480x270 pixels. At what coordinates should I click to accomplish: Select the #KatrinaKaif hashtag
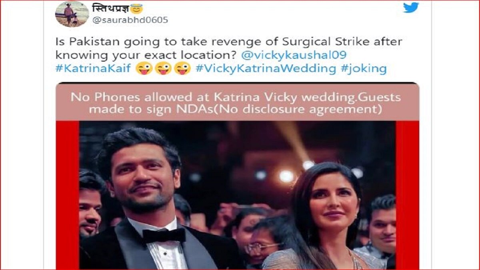click(x=94, y=69)
